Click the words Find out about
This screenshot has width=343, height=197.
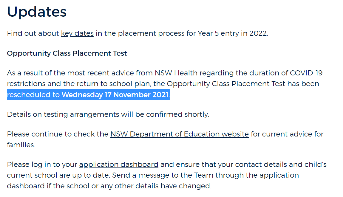pyautogui.click(x=33, y=33)
